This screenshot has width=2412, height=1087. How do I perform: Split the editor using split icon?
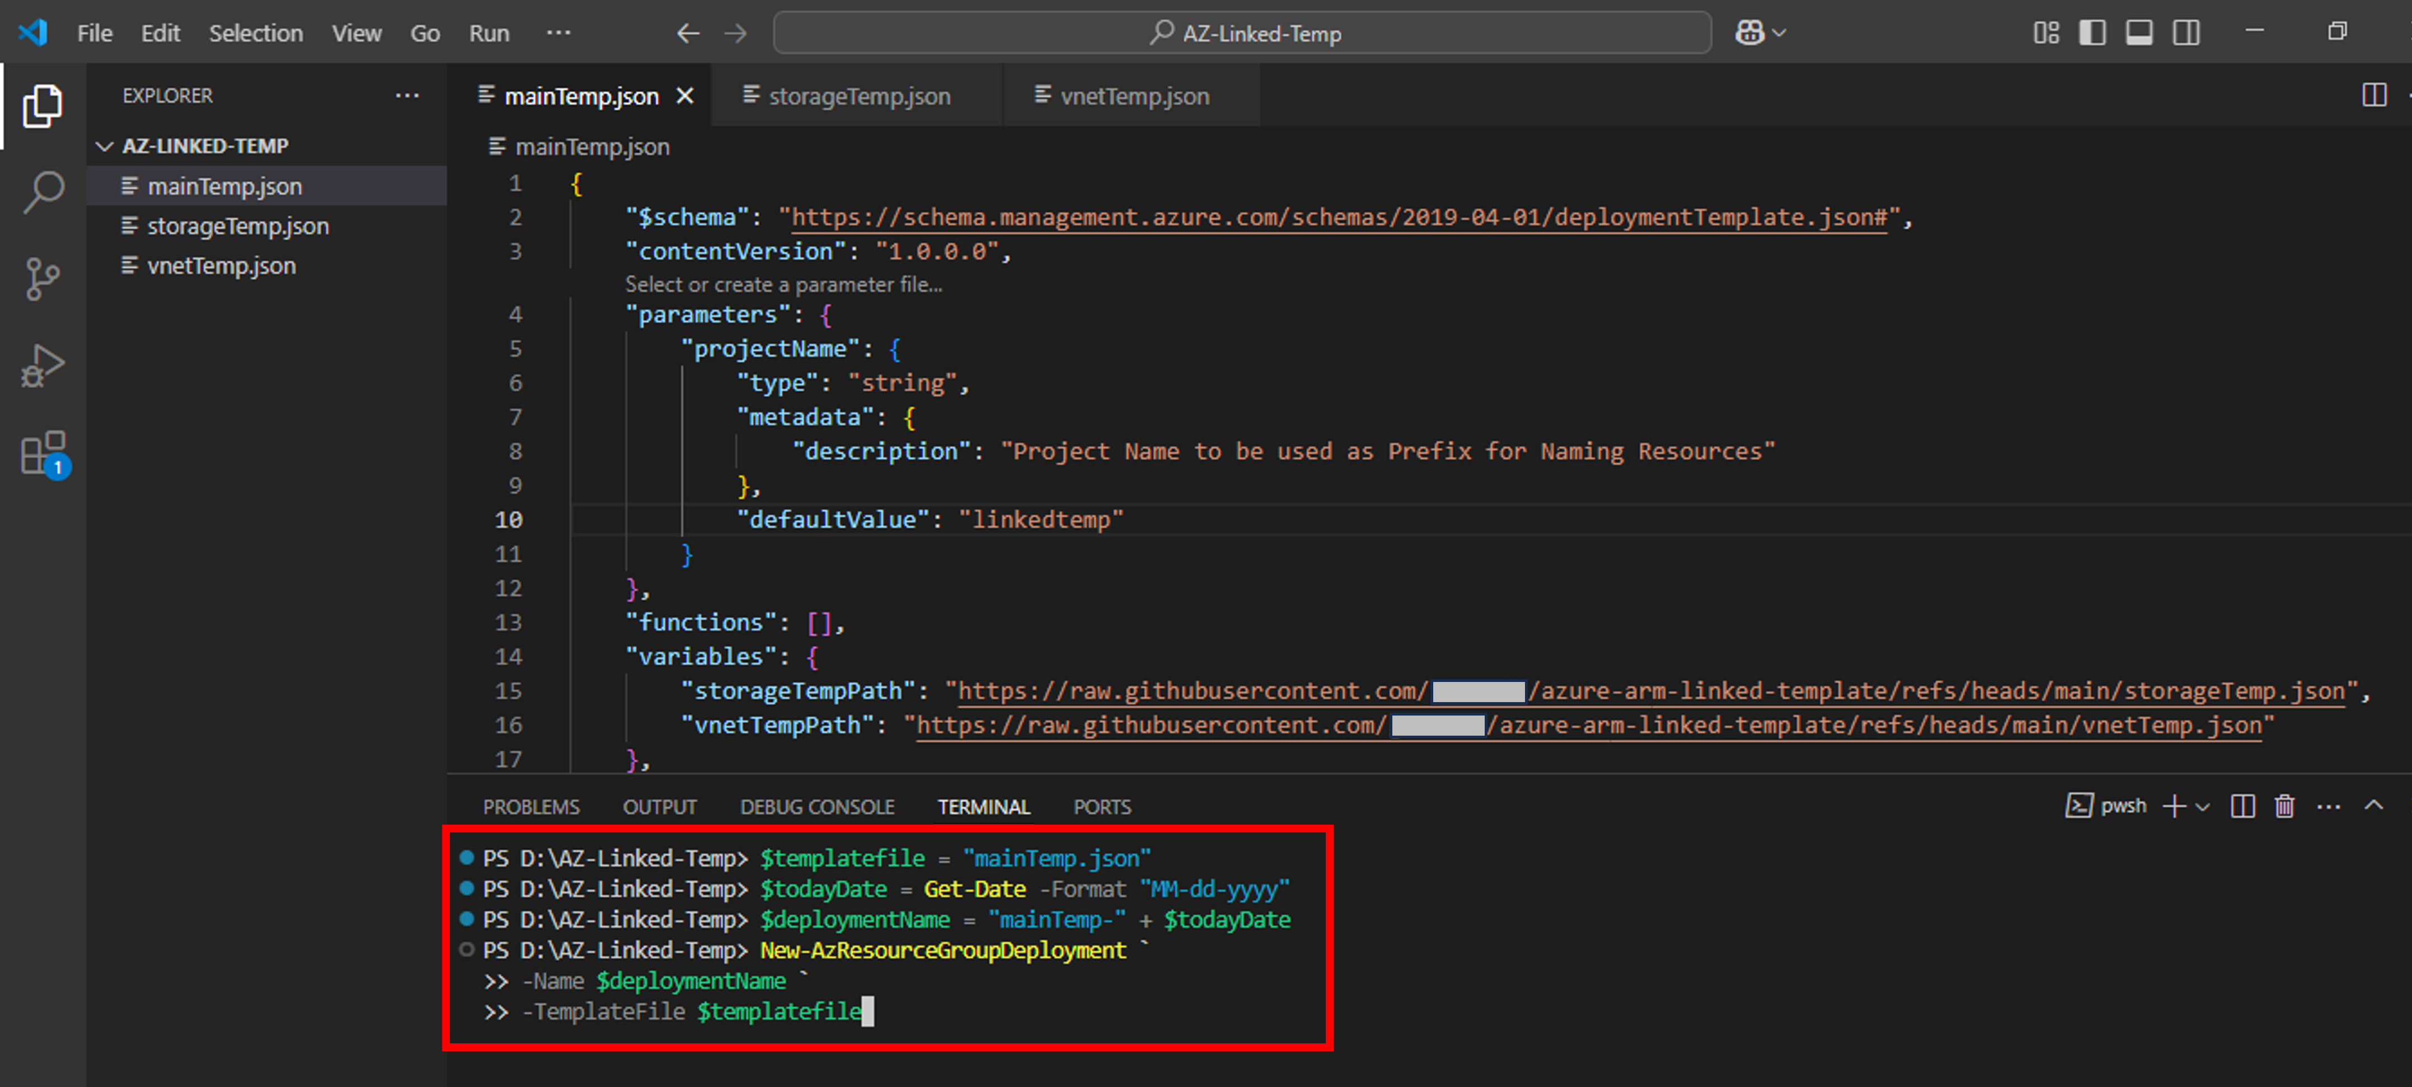[2376, 95]
